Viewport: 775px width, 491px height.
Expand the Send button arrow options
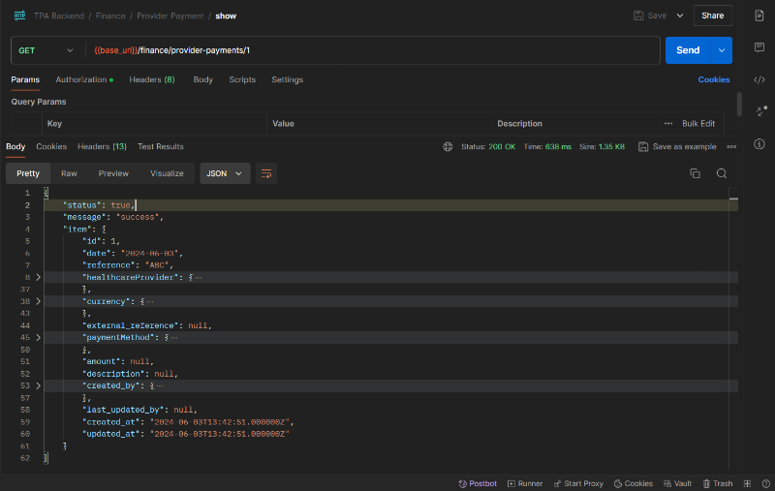[x=721, y=50]
